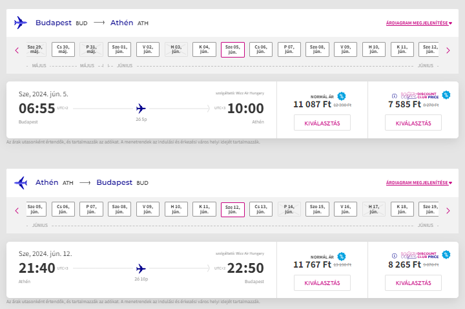Click the discount badge beside return Wizz Discount Club price
This screenshot has height=309, width=465.
click(x=446, y=255)
